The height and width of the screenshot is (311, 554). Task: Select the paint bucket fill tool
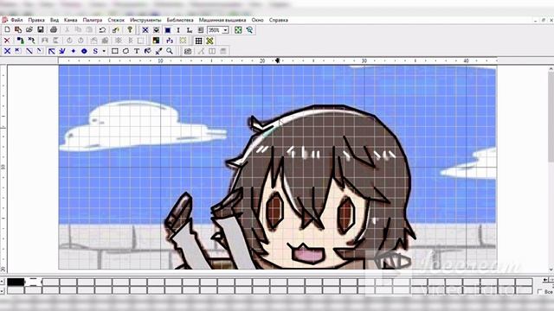(148, 51)
